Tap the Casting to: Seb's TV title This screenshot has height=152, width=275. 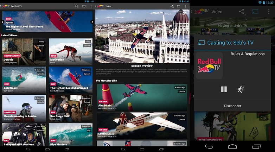pos(230,43)
